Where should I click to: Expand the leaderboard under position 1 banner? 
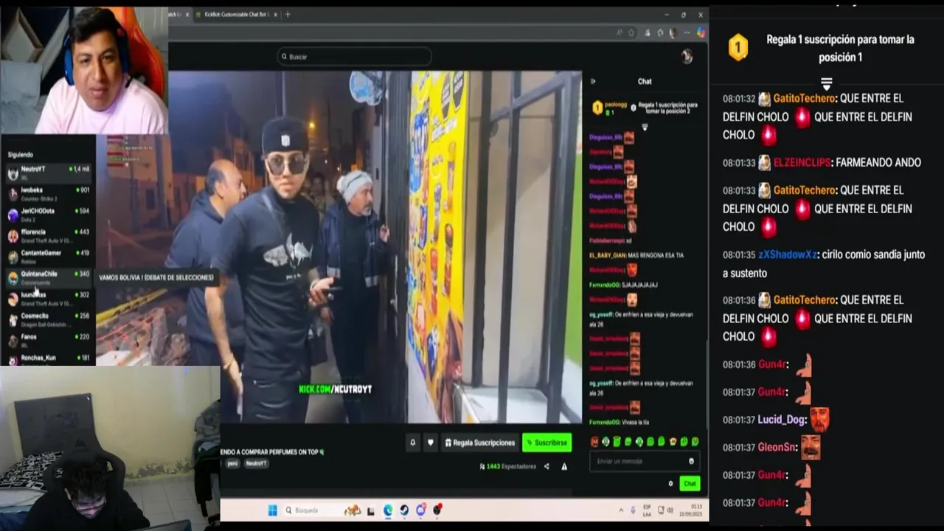click(826, 83)
